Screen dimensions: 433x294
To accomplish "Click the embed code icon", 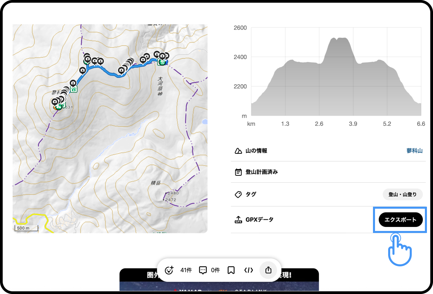I will [x=249, y=270].
